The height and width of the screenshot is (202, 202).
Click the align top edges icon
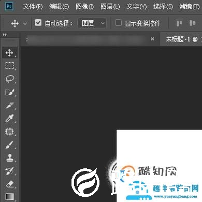pyautogui.click(x=179, y=23)
